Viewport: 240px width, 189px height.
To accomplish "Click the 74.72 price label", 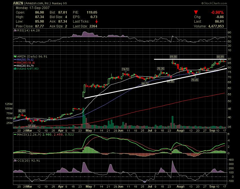I will coord(125,69).
